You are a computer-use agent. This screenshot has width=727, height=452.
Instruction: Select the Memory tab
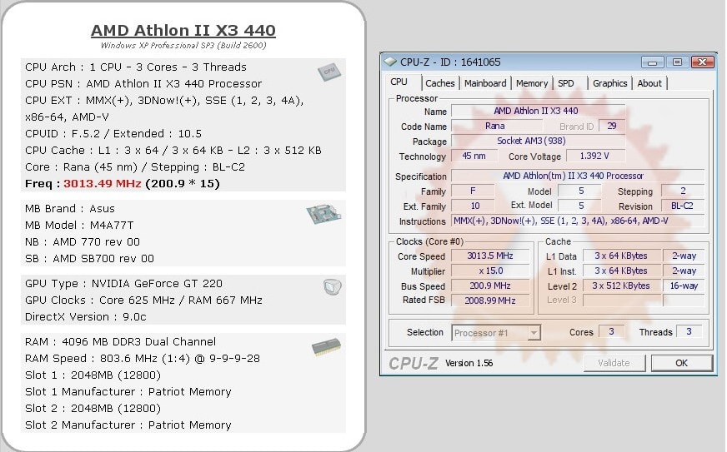531,83
